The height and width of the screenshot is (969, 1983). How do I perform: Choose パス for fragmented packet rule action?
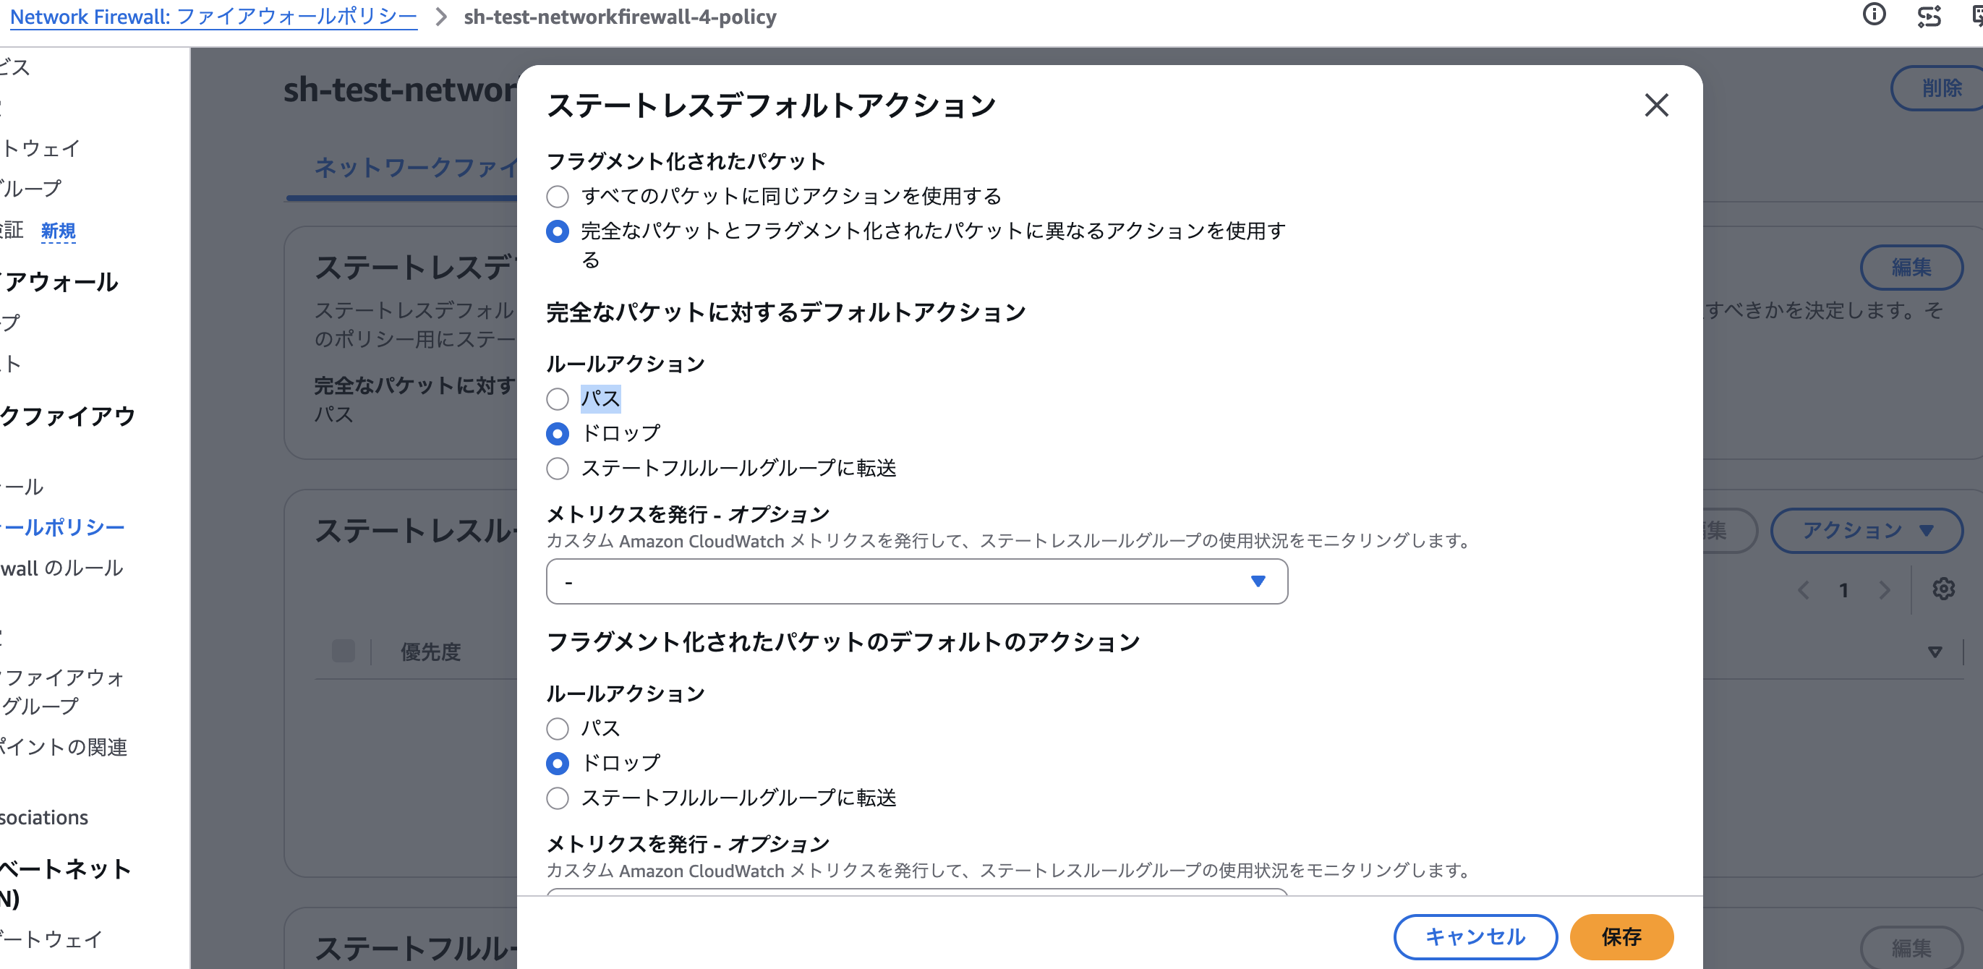click(558, 729)
